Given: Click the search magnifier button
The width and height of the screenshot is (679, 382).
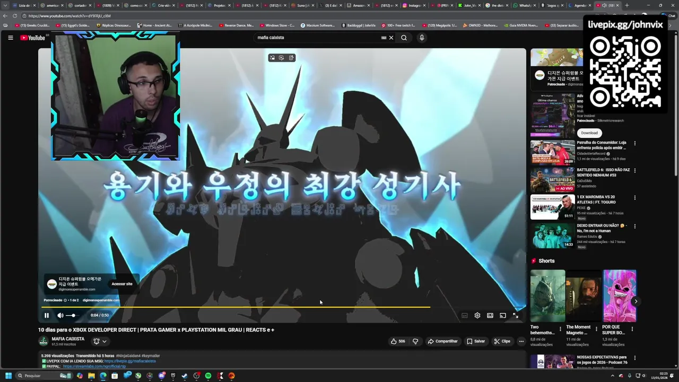Looking at the screenshot, I should [x=404, y=38].
